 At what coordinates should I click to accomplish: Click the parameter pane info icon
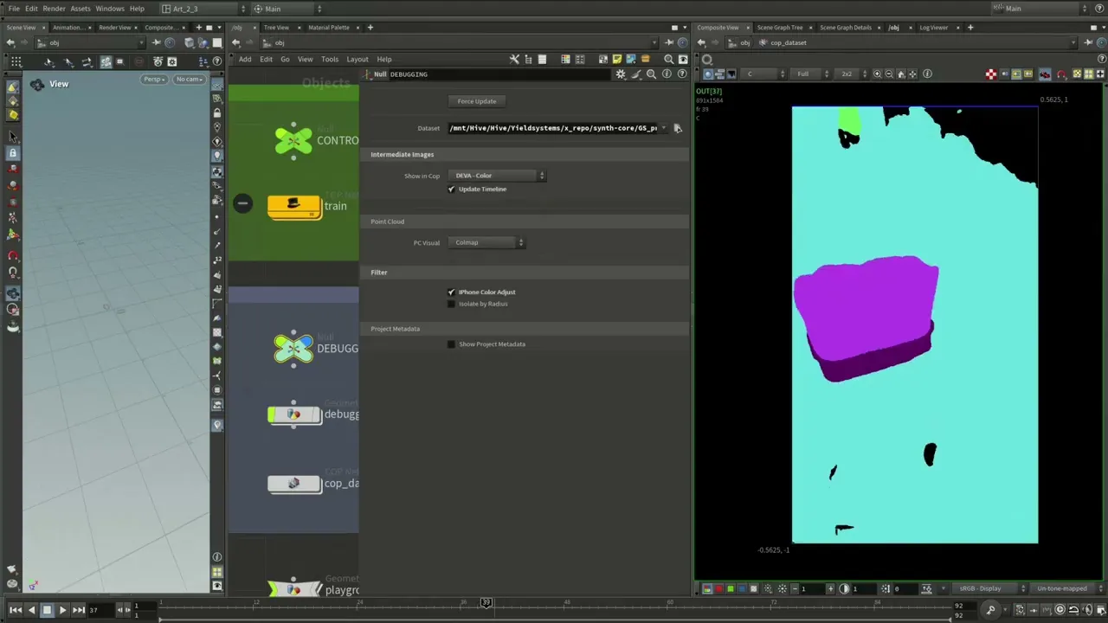[667, 74]
